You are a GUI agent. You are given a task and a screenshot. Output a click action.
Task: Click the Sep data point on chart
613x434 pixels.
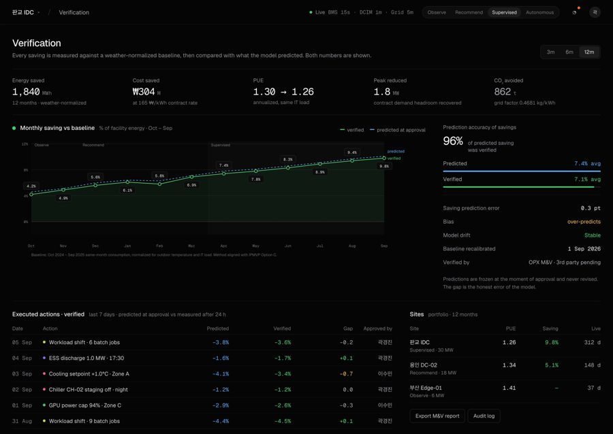(x=384, y=158)
